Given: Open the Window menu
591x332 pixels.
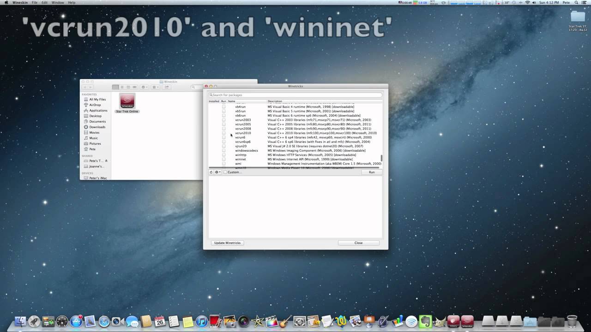Looking at the screenshot, I should pyautogui.click(x=58, y=3).
